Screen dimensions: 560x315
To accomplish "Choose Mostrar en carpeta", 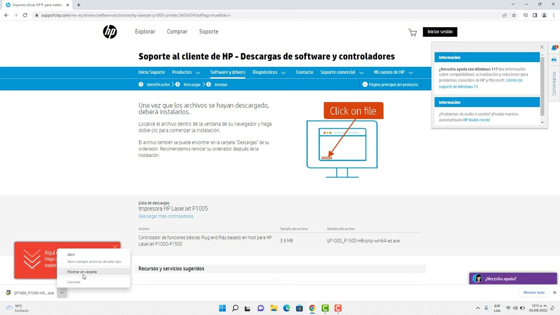I will tap(82, 272).
